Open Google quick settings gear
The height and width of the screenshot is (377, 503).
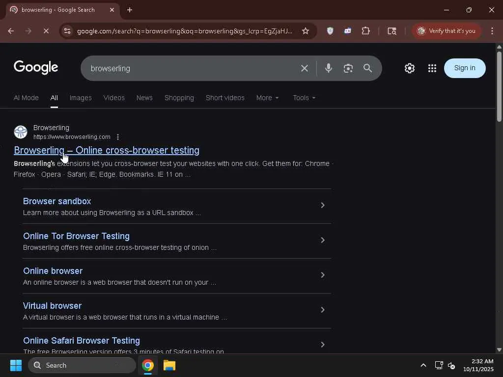(x=409, y=68)
